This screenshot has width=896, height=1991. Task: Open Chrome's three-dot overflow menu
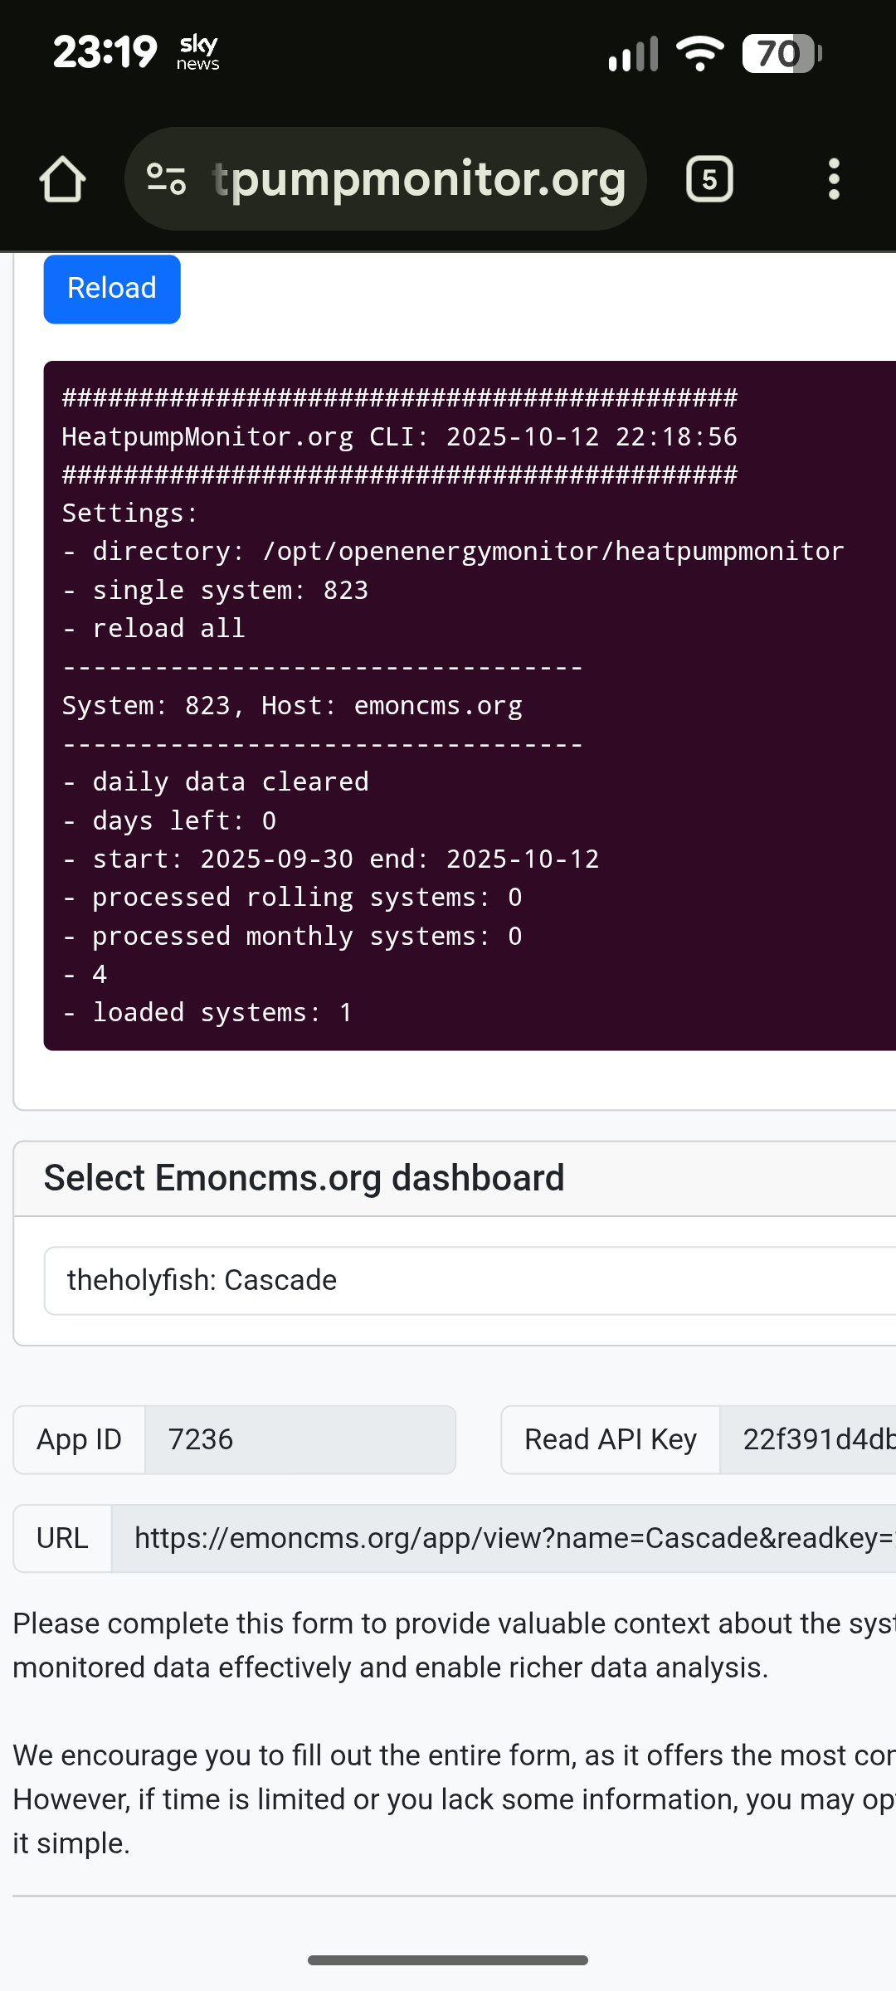[834, 179]
